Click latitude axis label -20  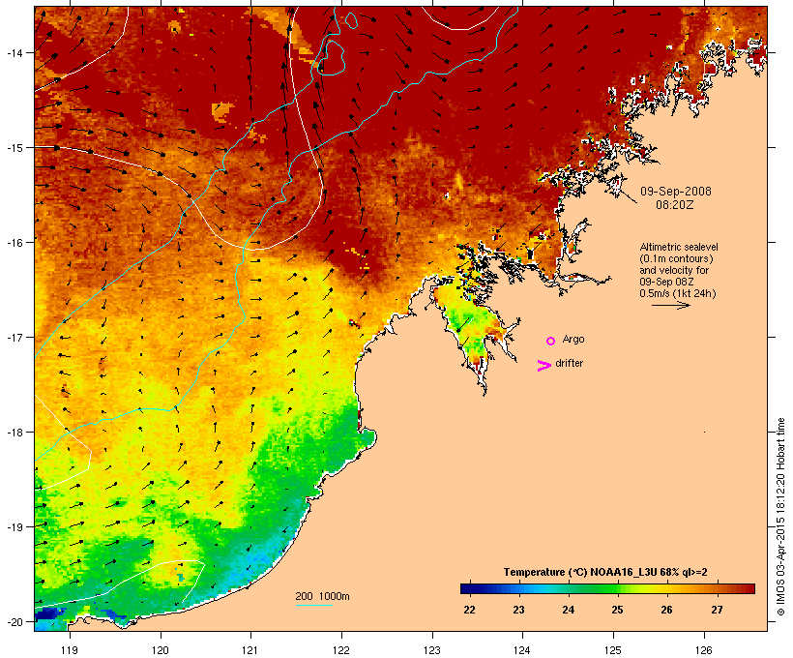pos(14,621)
